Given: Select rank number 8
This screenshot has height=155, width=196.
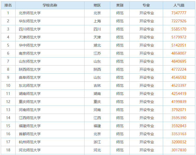Looking at the screenshot, I should click(x=8, y=69).
